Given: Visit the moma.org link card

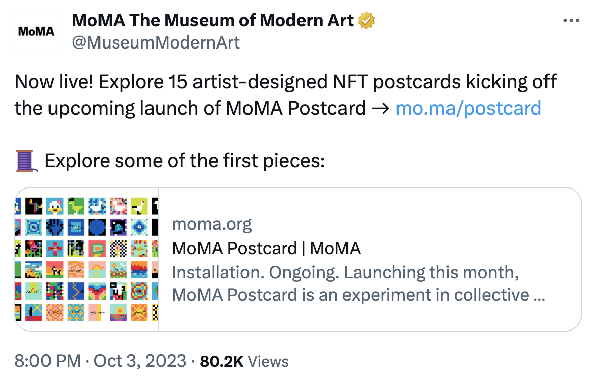Looking at the screenshot, I should click(369, 259).
